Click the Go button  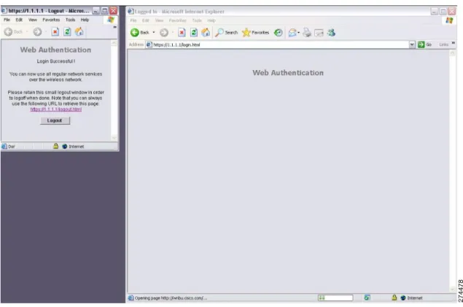[424, 44]
